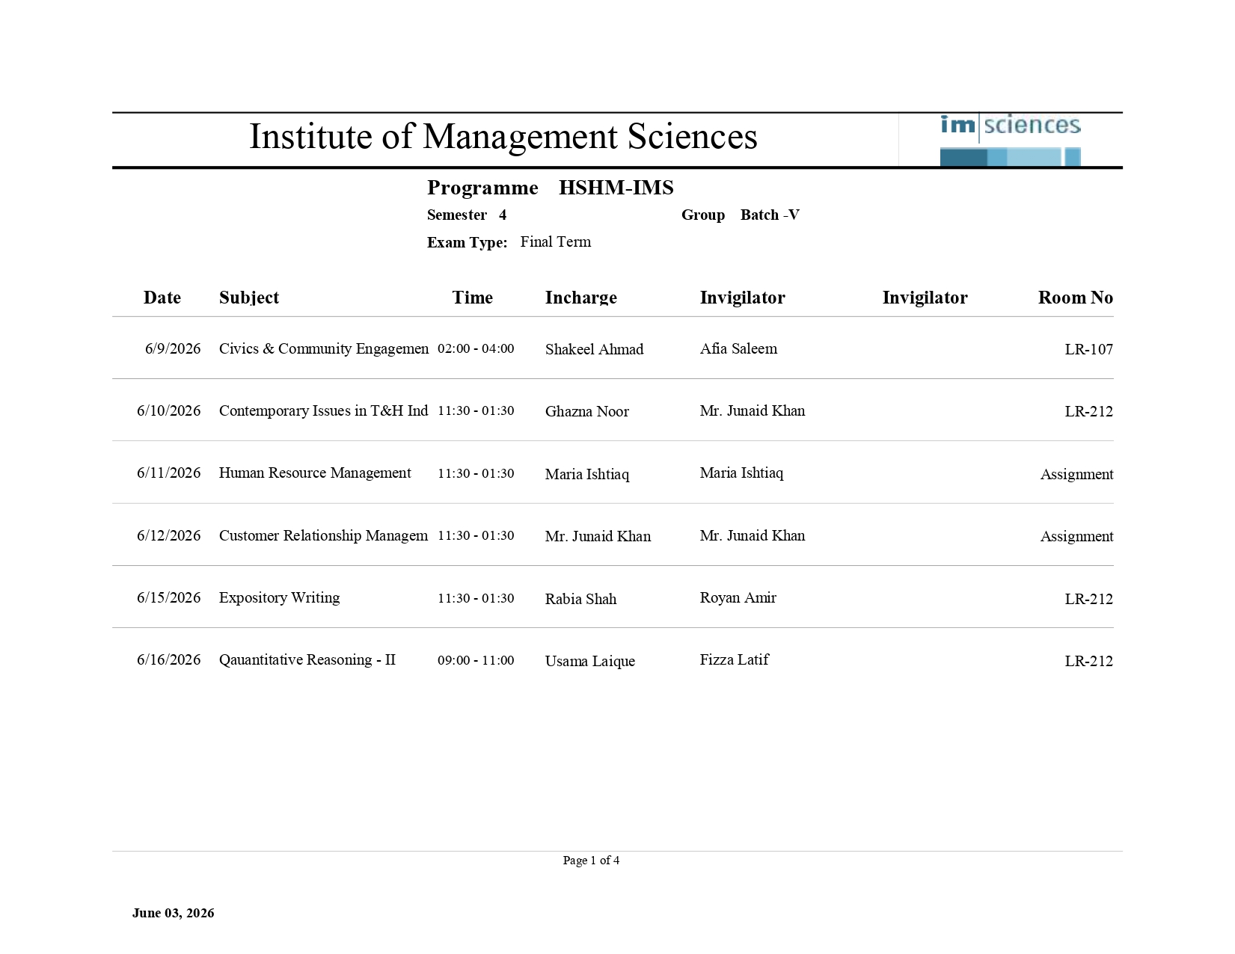1235x954 pixels.
Task: Click Maria Ishtiaq in Incharge column
Action: point(586,474)
